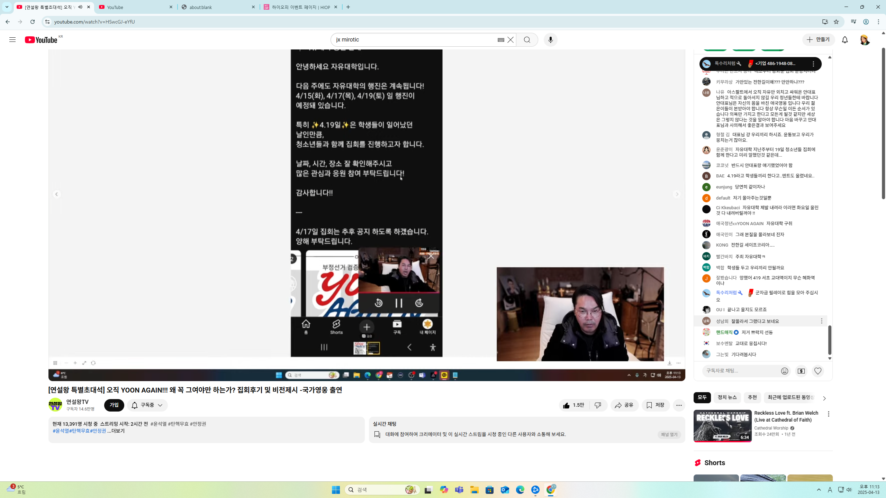Go to the YouTube home logo
The width and height of the screenshot is (886, 498).
(41, 40)
